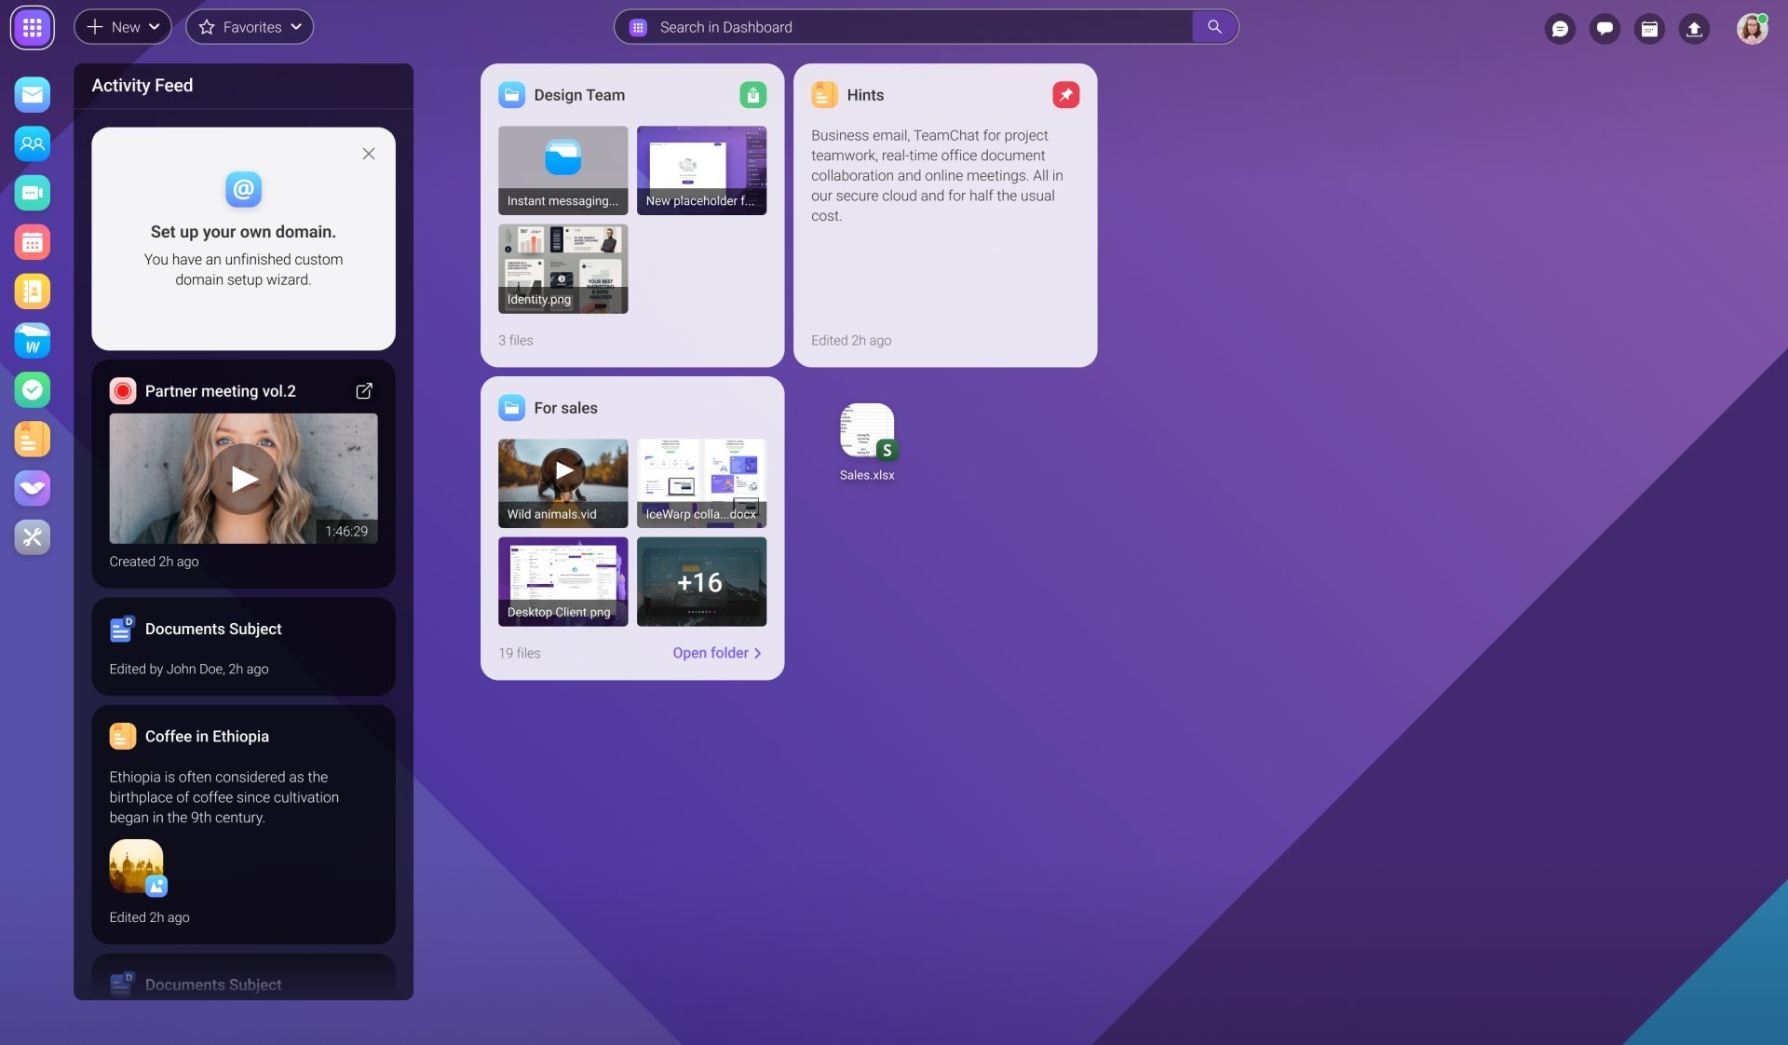Open the user avatar profile menu
This screenshot has width=1788, height=1045.
(x=1752, y=28)
